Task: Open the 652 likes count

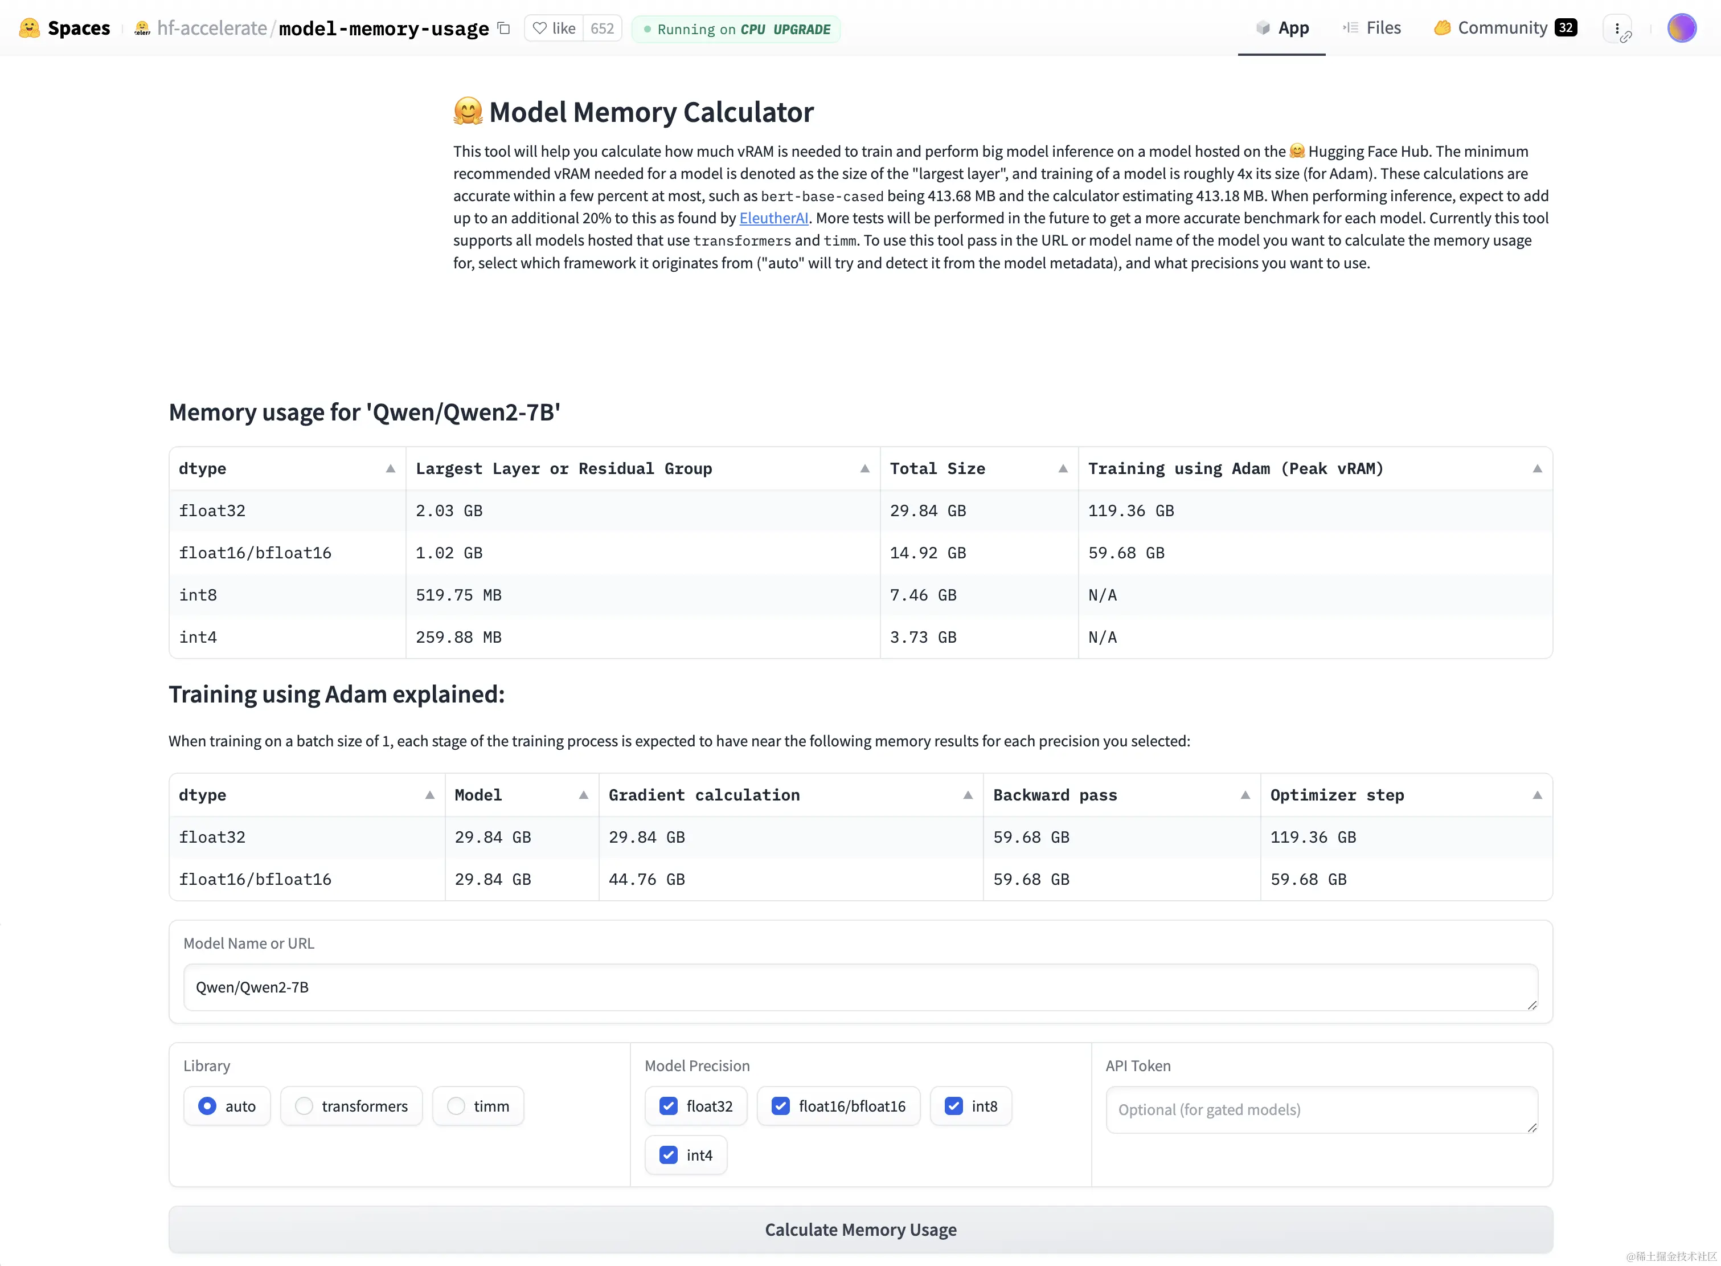Action: [x=602, y=28]
